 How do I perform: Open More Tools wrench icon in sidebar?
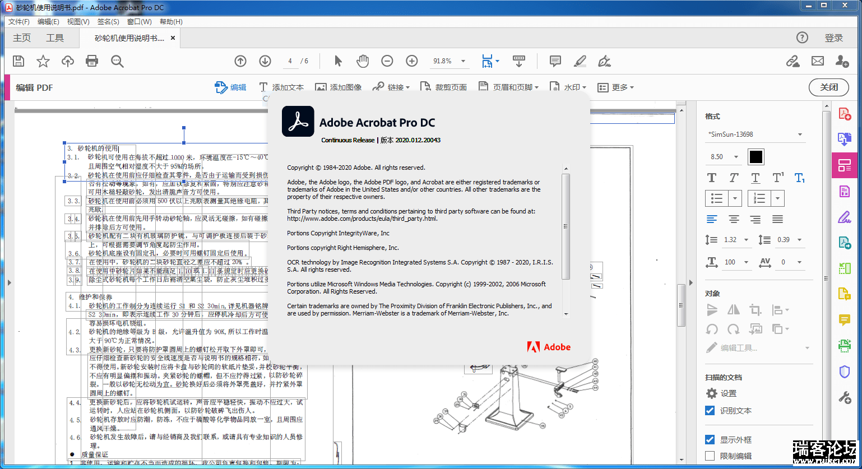tap(845, 397)
